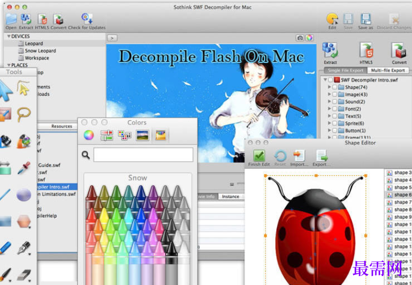This screenshot has height=285, width=412.
Task: Select the Polygon hexagon tool
Action: (24, 221)
